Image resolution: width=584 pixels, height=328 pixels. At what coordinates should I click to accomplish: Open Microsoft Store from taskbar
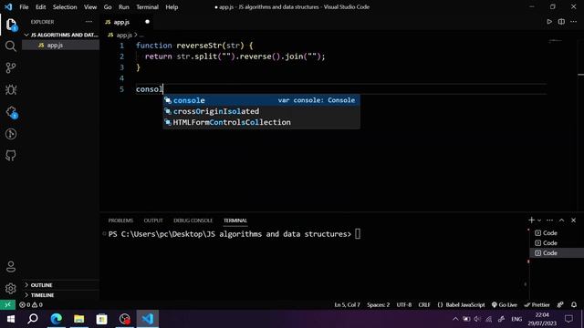(x=101, y=319)
